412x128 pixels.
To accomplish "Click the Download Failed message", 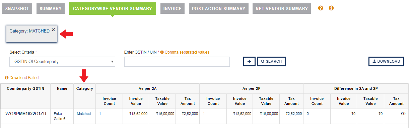I will (24, 78).
